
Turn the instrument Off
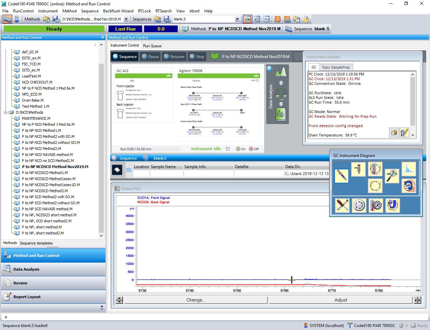[254, 149]
